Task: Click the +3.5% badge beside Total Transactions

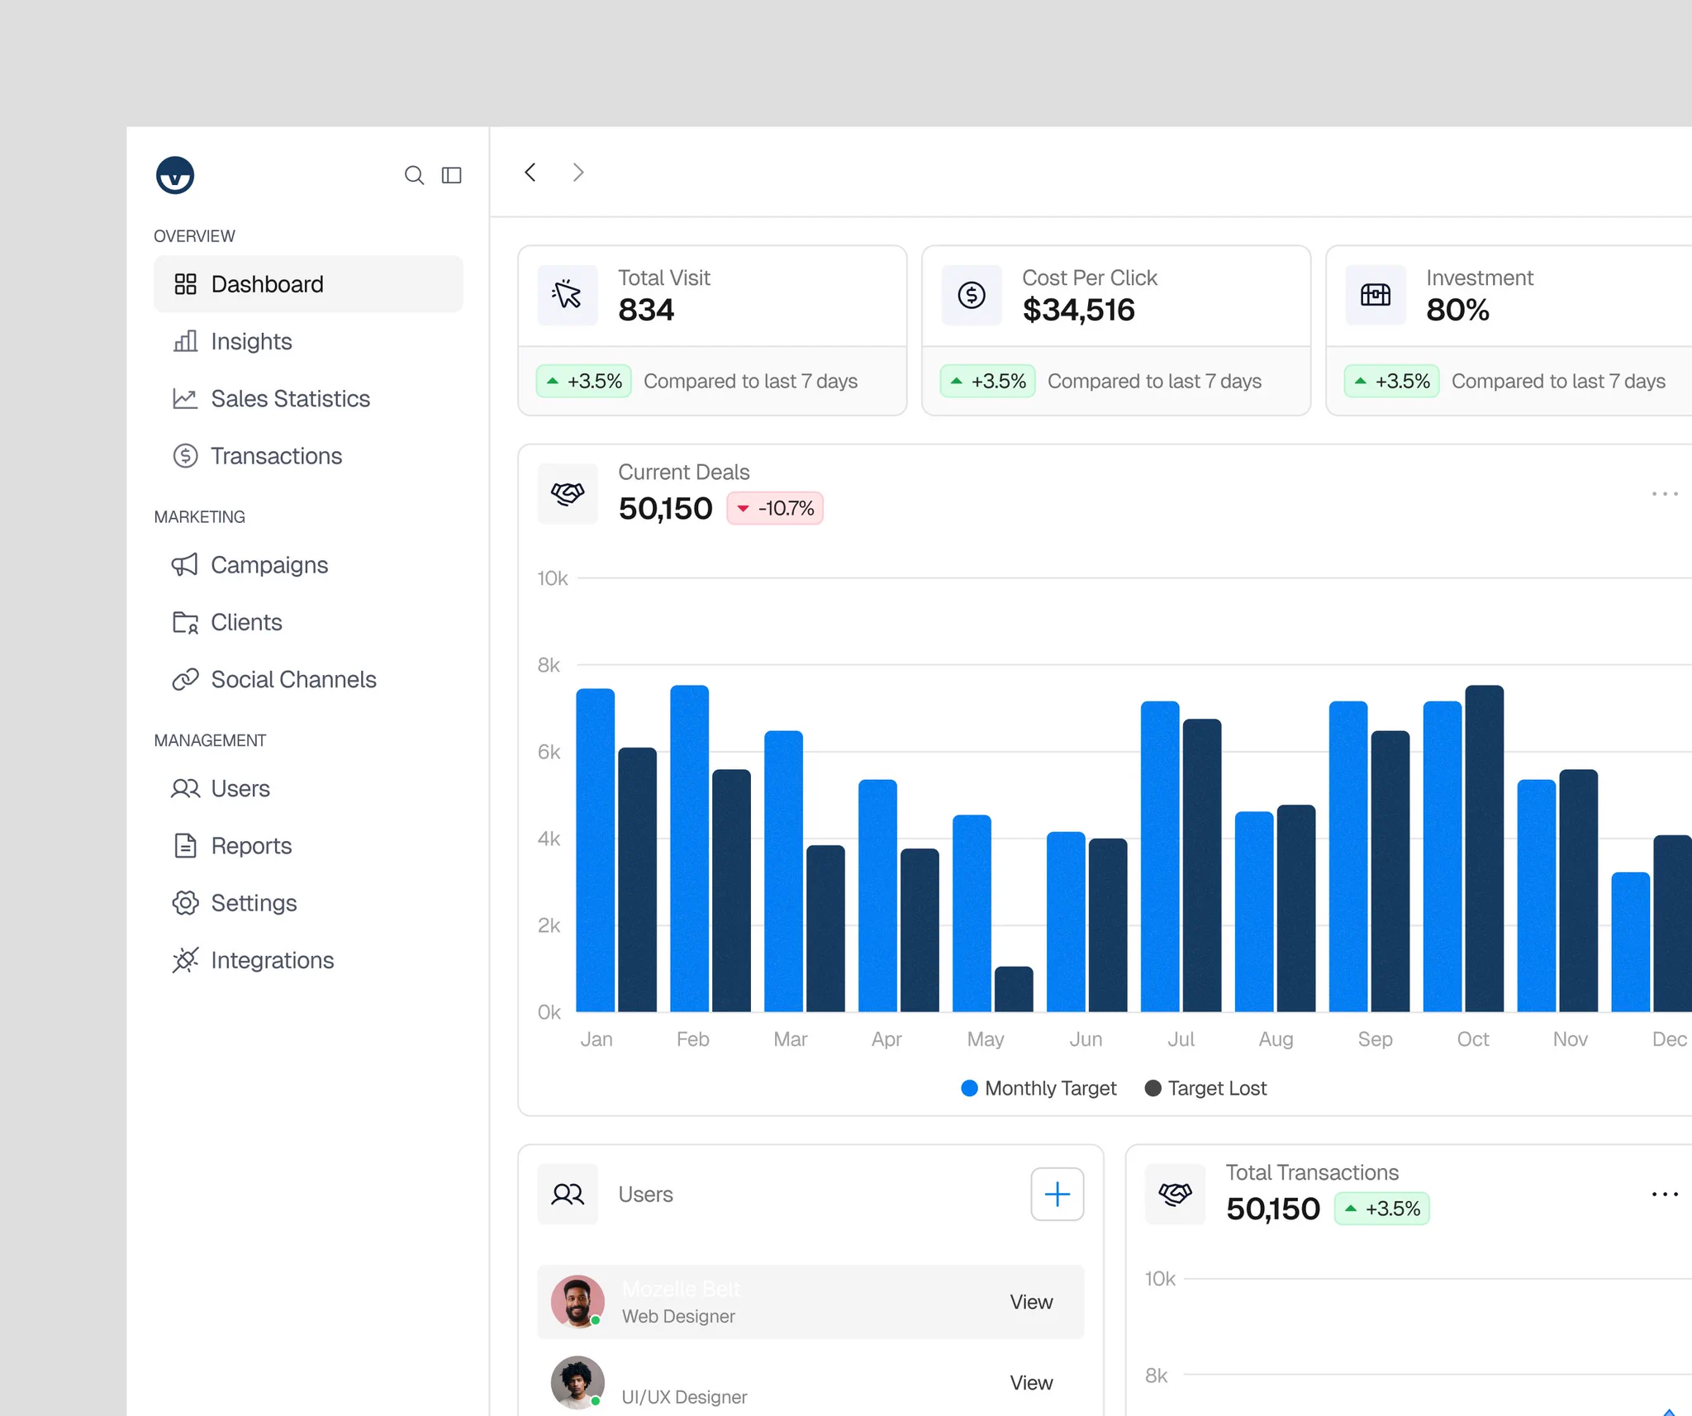Action: pyautogui.click(x=1382, y=1209)
